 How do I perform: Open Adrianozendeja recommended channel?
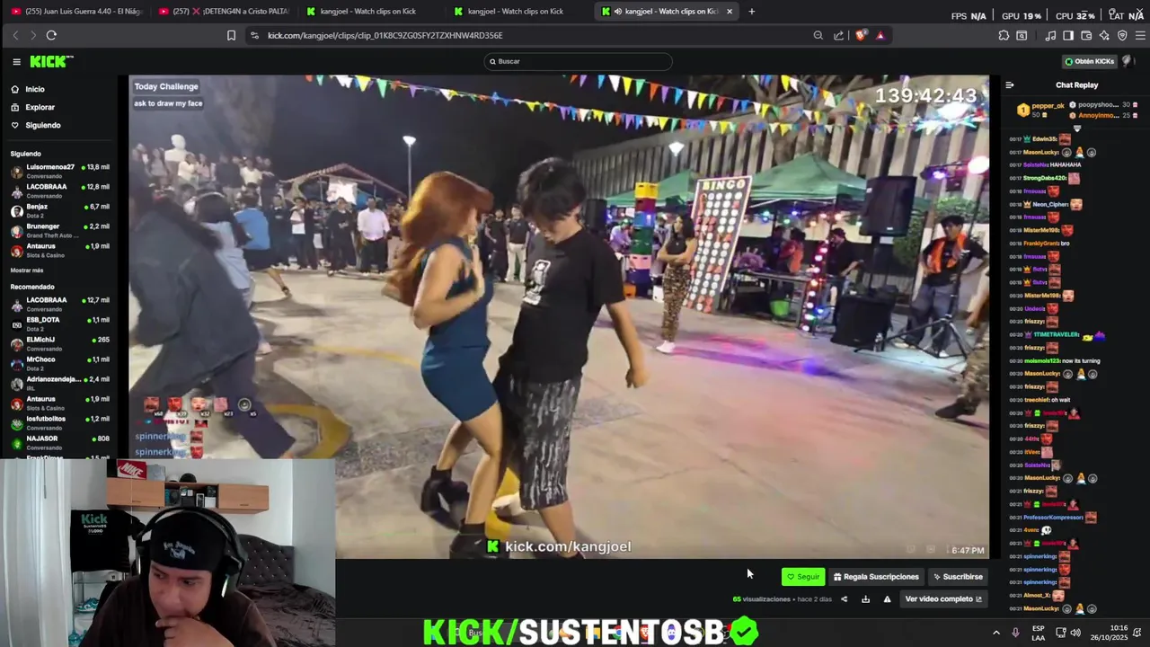pos(59,383)
